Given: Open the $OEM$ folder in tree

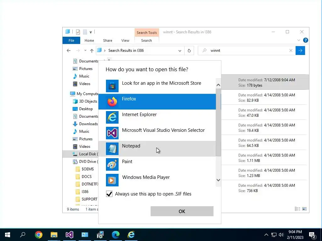Looking at the screenshot, I should pyautogui.click(x=87, y=169).
